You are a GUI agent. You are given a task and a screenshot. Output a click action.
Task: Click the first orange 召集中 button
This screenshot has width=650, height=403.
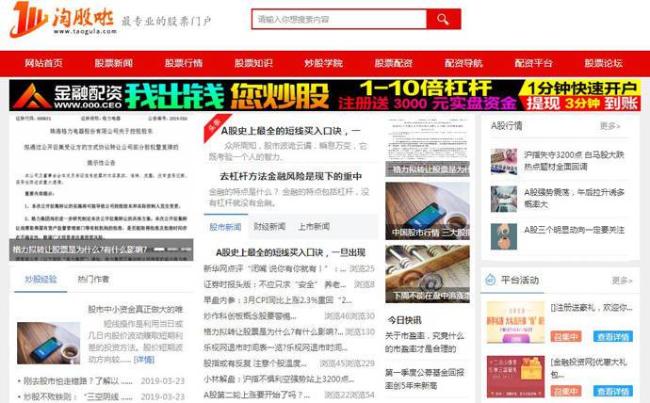coord(565,336)
